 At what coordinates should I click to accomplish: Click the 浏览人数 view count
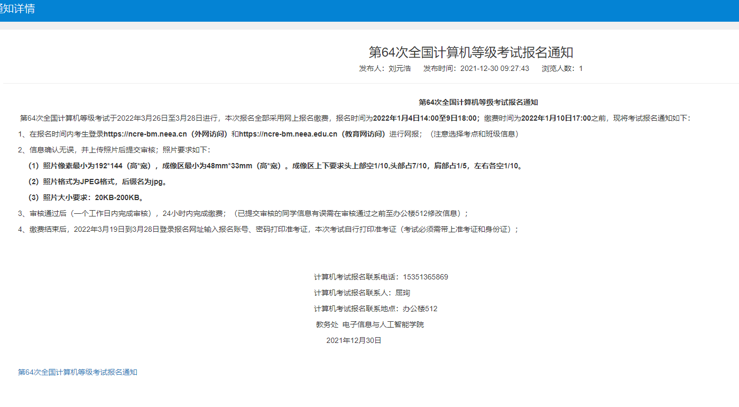[562, 68]
